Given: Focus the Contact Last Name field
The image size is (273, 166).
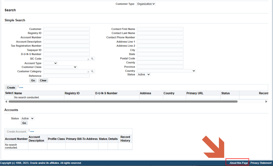Looking at the screenshot, I should (160, 33).
